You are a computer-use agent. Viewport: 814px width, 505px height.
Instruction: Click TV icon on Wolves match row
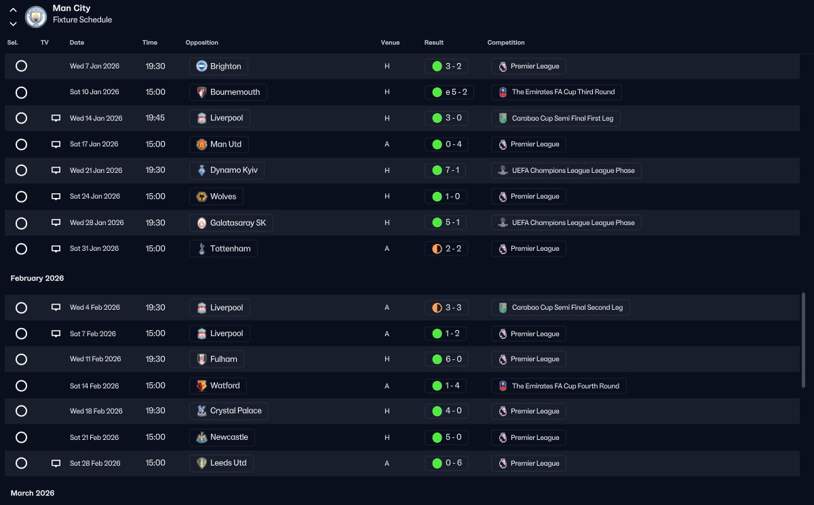pyautogui.click(x=56, y=197)
